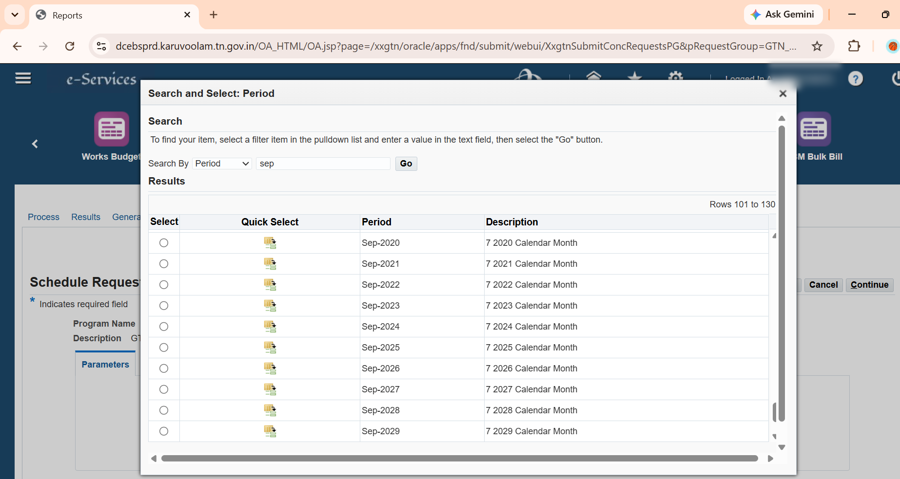900x479 pixels.
Task: Close the Search and Select Period dialog
Action: tap(783, 93)
